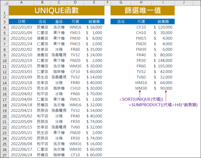Screen dimensions: 201x158
Task: Click the summed value 105,000
Action: tap(163, 66)
